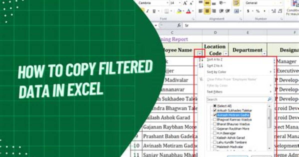Open the Alignment group dialog launcher
Viewport: 299px width, 157px height.
point(241,19)
